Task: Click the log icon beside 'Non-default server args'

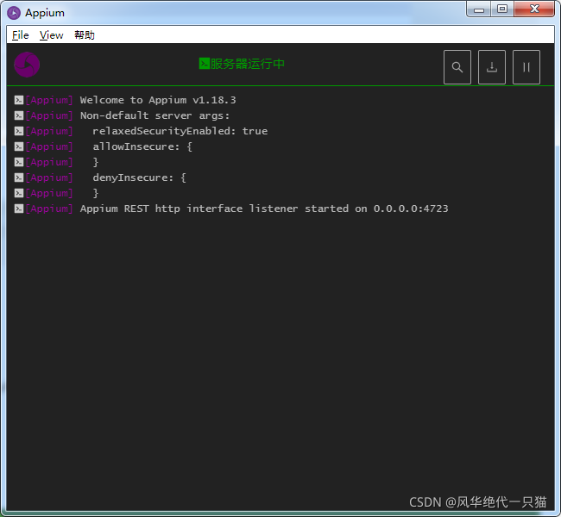Action: (x=19, y=115)
